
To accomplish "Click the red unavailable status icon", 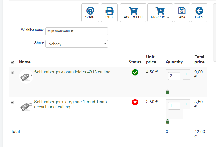I will point(135,102).
